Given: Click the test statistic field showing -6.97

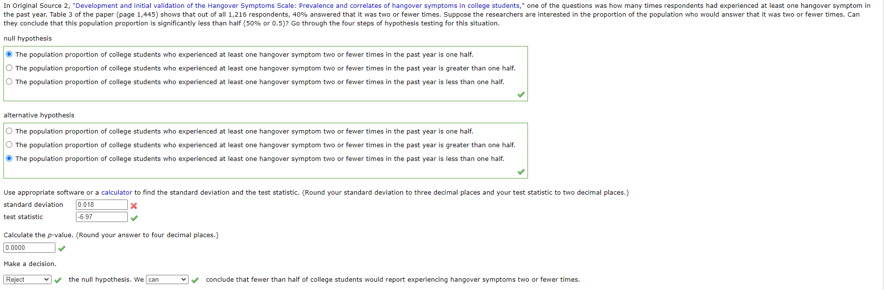Looking at the screenshot, I should [101, 217].
